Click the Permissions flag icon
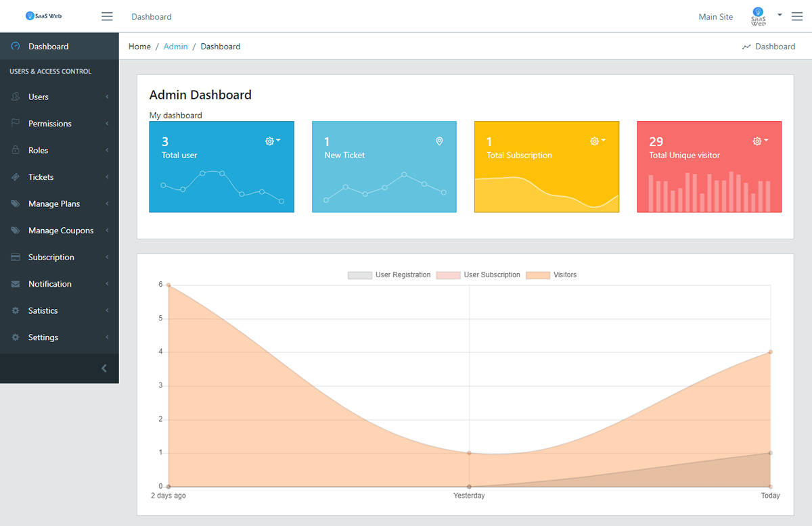 coord(16,124)
